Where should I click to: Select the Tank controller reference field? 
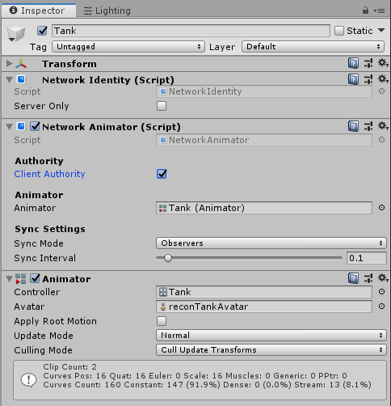point(264,292)
